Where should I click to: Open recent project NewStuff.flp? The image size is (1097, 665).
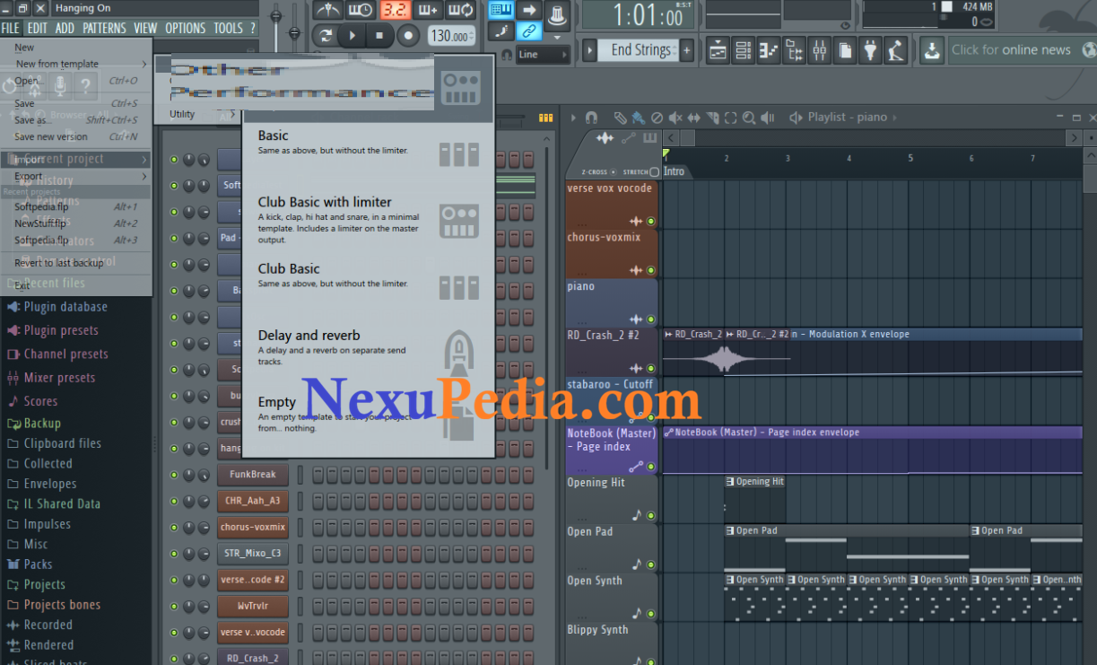76,223
